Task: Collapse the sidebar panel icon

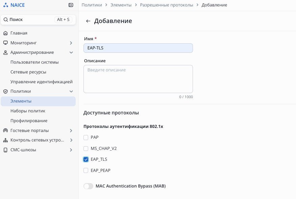Action: click(71, 5)
